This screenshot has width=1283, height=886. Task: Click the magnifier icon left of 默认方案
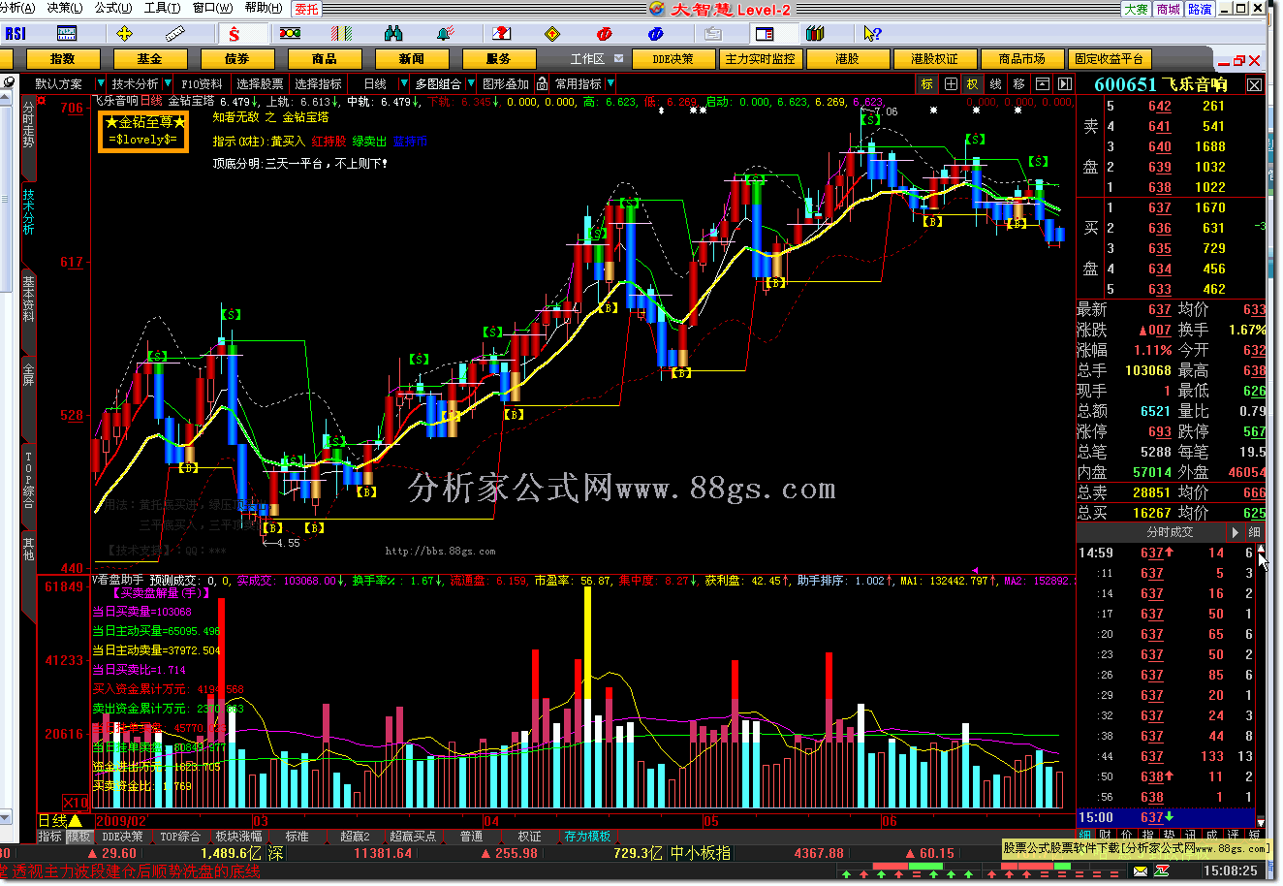[10, 84]
